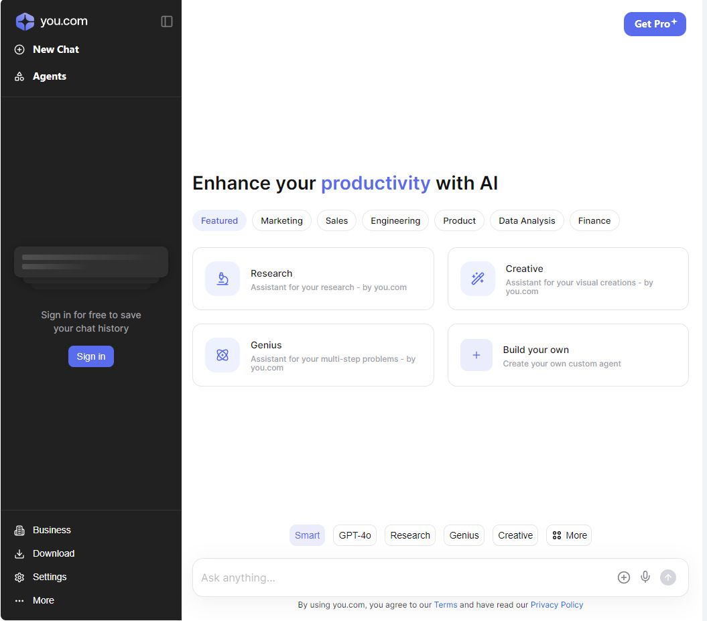This screenshot has width=707, height=621.
Task: Expand the More modes dropdown
Action: pyautogui.click(x=569, y=535)
